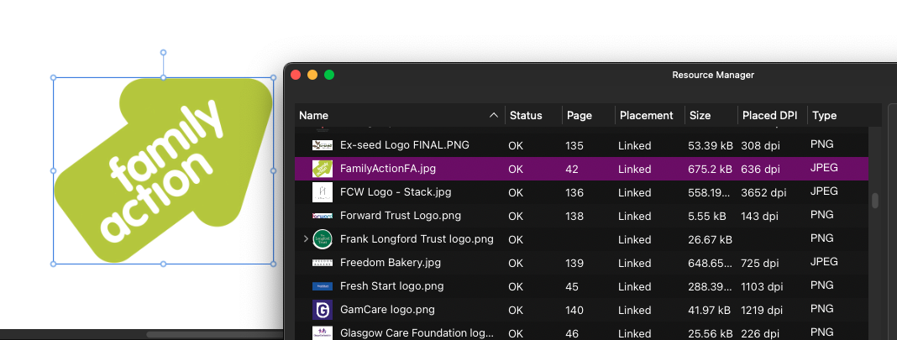Select the FamilyActionFA.jpg resource
897x340 pixels.
(x=581, y=169)
